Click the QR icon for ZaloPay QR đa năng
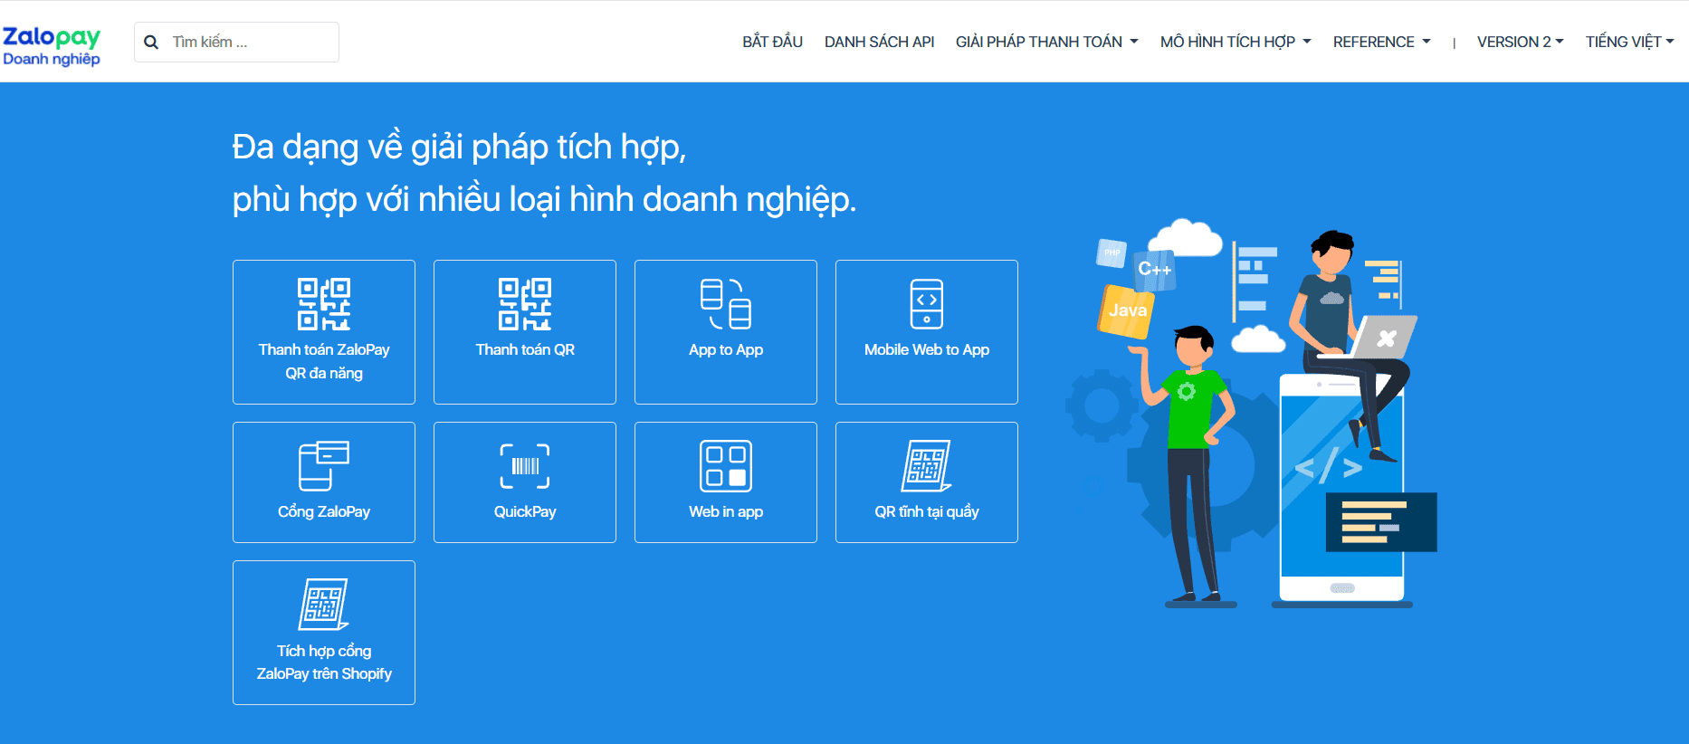The width and height of the screenshot is (1689, 744). click(324, 304)
